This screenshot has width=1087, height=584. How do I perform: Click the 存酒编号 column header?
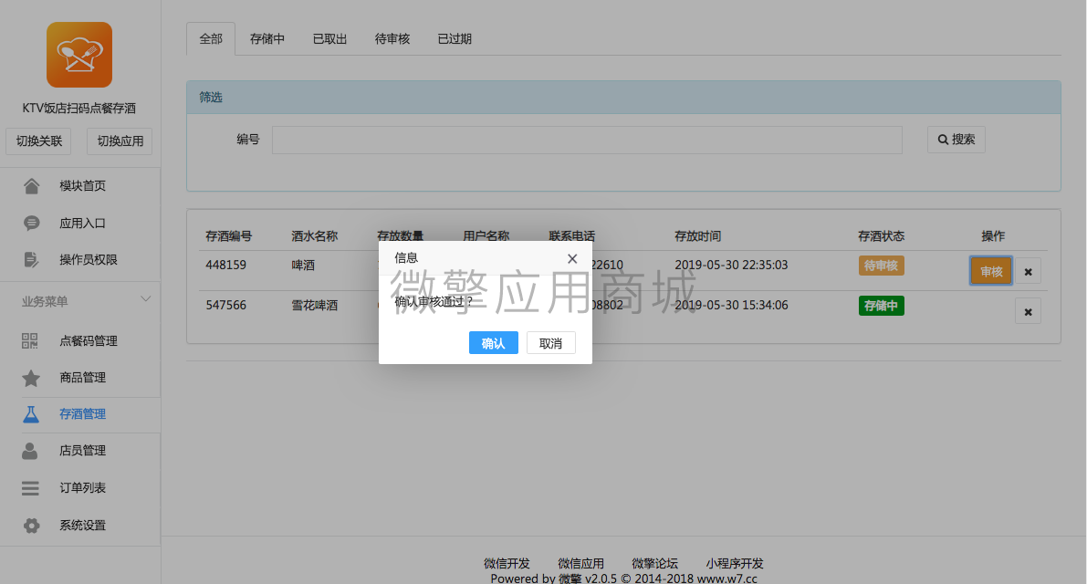point(229,236)
